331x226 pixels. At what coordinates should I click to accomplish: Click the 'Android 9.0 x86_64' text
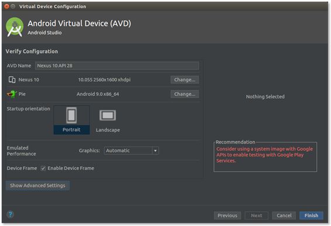click(x=98, y=94)
